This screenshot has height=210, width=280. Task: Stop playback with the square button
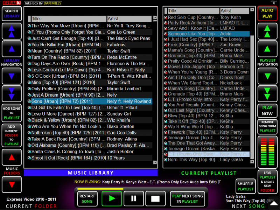(x=155, y=198)
